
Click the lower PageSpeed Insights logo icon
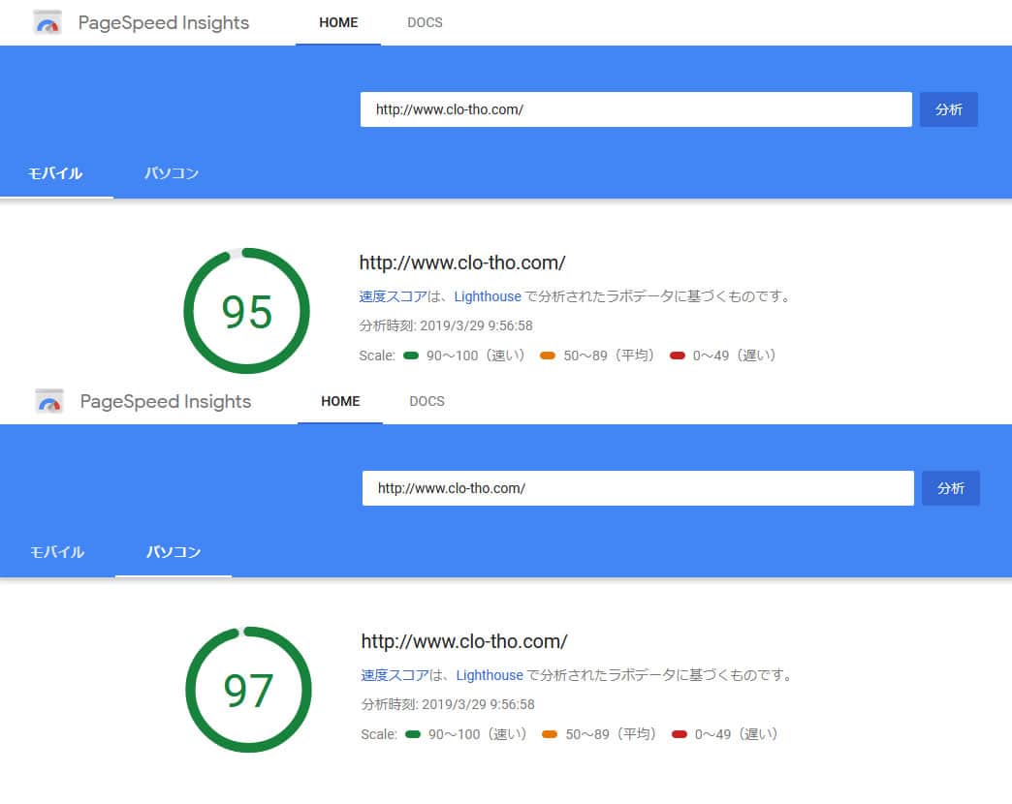49,401
